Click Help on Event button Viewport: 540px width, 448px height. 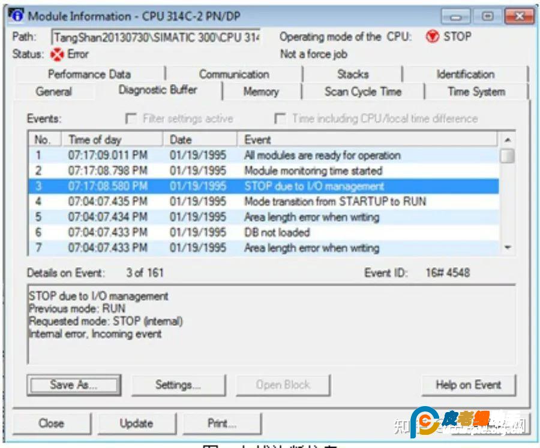pos(469,385)
